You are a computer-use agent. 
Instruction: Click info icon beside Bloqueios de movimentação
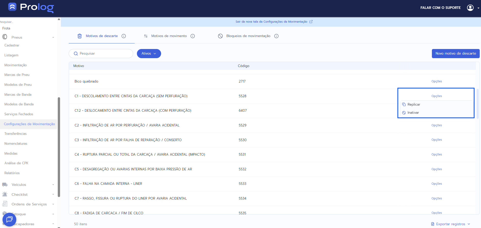pos(276,36)
